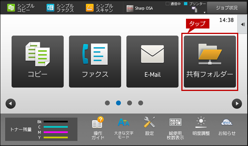Open the コピー (Copy) tile
The image size is (248, 146).
pyautogui.click(x=38, y=61)
